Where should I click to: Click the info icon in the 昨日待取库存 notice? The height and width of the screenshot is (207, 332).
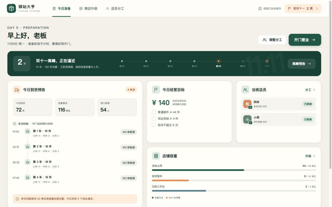[17, 199]
